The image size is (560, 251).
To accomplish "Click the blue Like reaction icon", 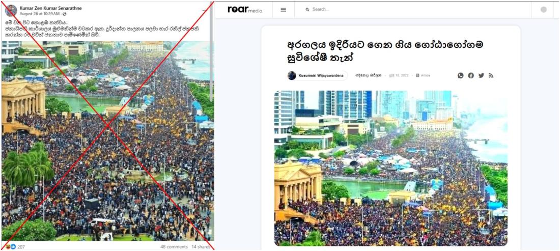I will (13, 247).
